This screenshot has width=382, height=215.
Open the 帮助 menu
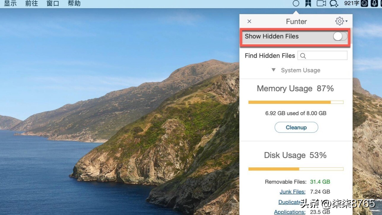[74, 4]
